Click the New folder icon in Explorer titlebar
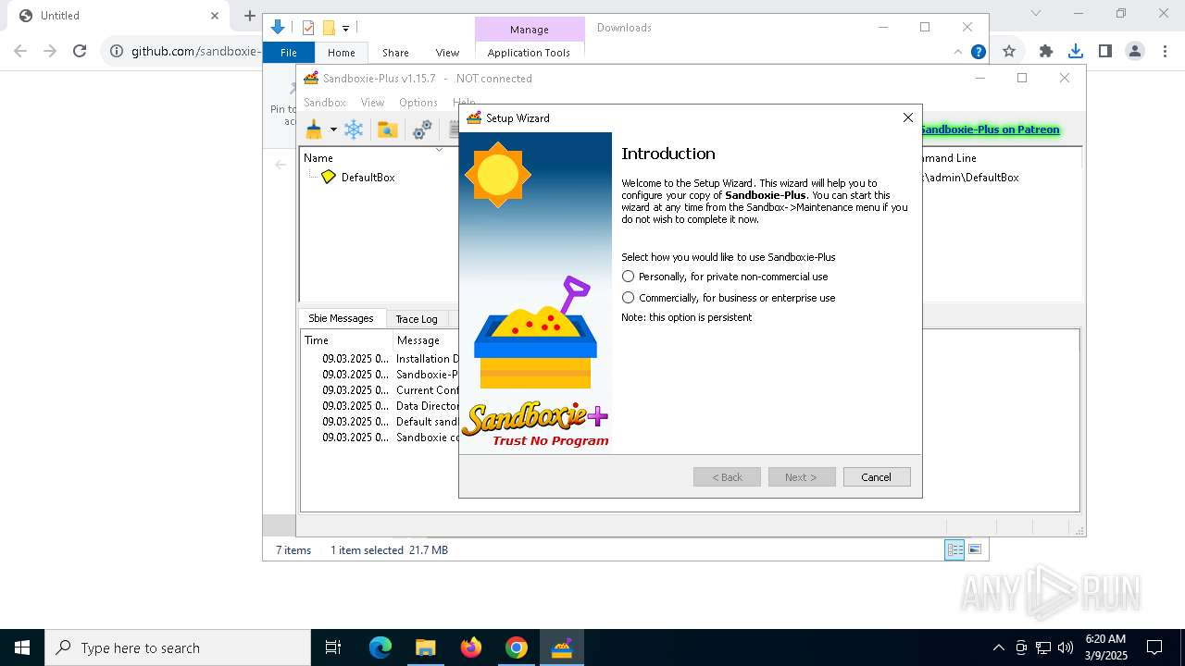 [x=328, y=28]
